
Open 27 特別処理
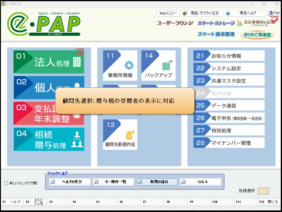[x=229, y=130]
